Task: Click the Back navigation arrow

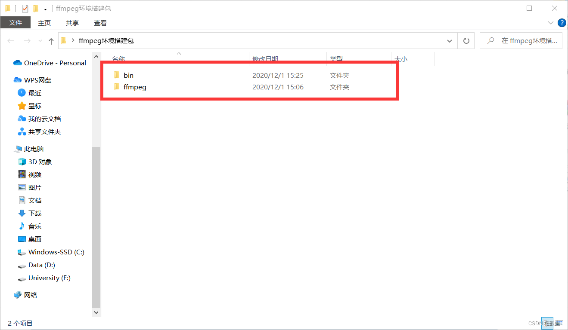Action: coord(11,41)
